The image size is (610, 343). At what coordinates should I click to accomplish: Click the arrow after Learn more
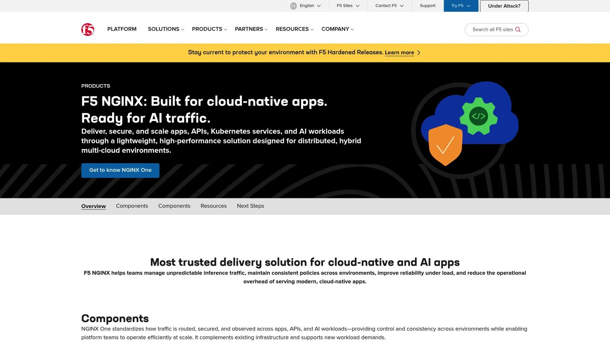pyautogui.click(x=419, y=53)
